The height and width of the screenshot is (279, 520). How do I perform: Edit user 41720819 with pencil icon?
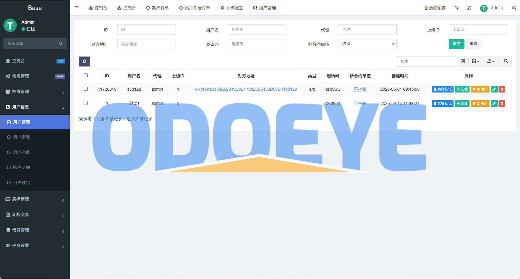[x=494, y=89]
